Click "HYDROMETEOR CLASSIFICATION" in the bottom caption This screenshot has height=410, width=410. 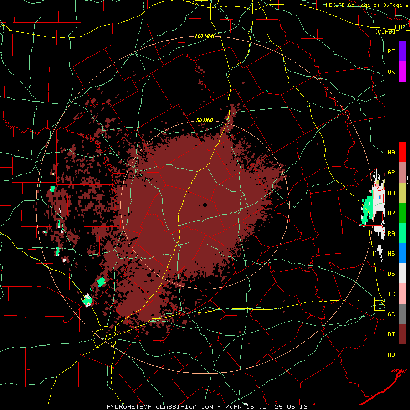pos(160,407)
